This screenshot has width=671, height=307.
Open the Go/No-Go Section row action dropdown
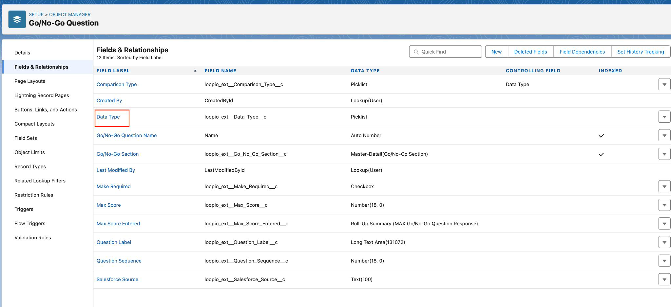(x=664, y=154)
